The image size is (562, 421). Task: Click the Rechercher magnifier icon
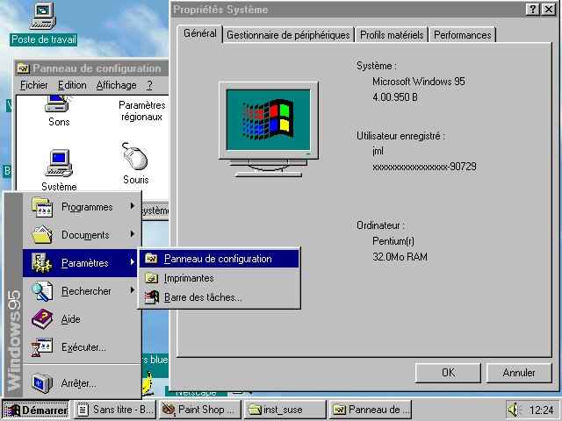tap(42, 290)
